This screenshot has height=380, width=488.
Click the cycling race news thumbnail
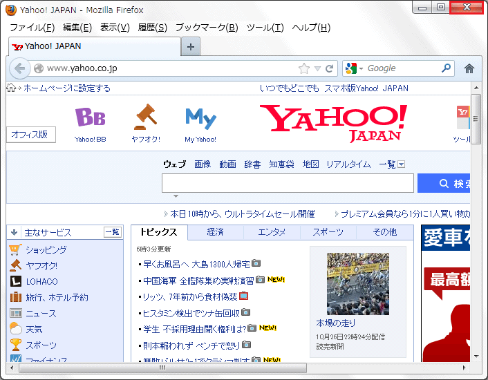[357, 283]
